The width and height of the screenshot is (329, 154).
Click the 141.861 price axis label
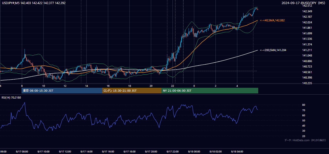click(x=307, y=28)
